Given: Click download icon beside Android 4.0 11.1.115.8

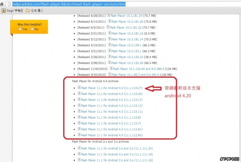Looking at the screenshot, I should pyautogui.click(x=79, y=117).
